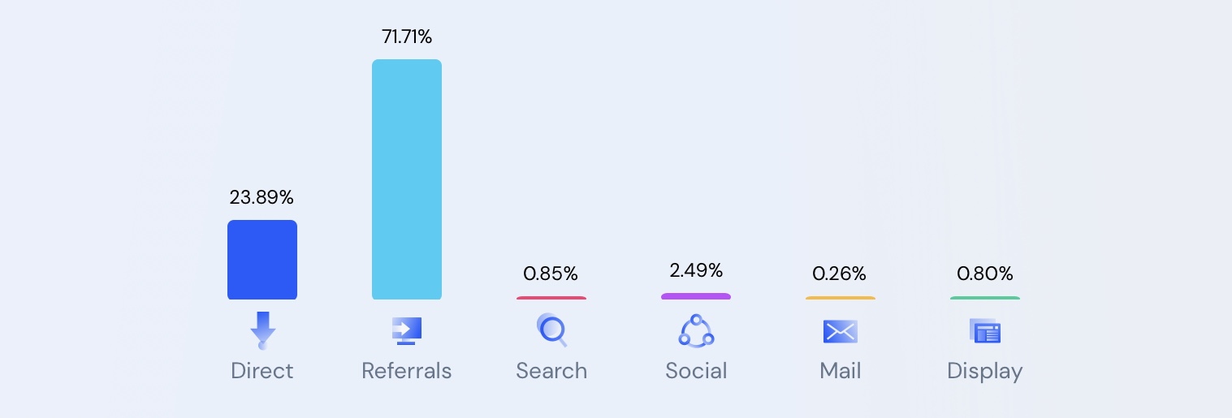The width and height of the screenshot is (1232, 418).
Task: Click the Direct label text
Action: pos(262,371)
